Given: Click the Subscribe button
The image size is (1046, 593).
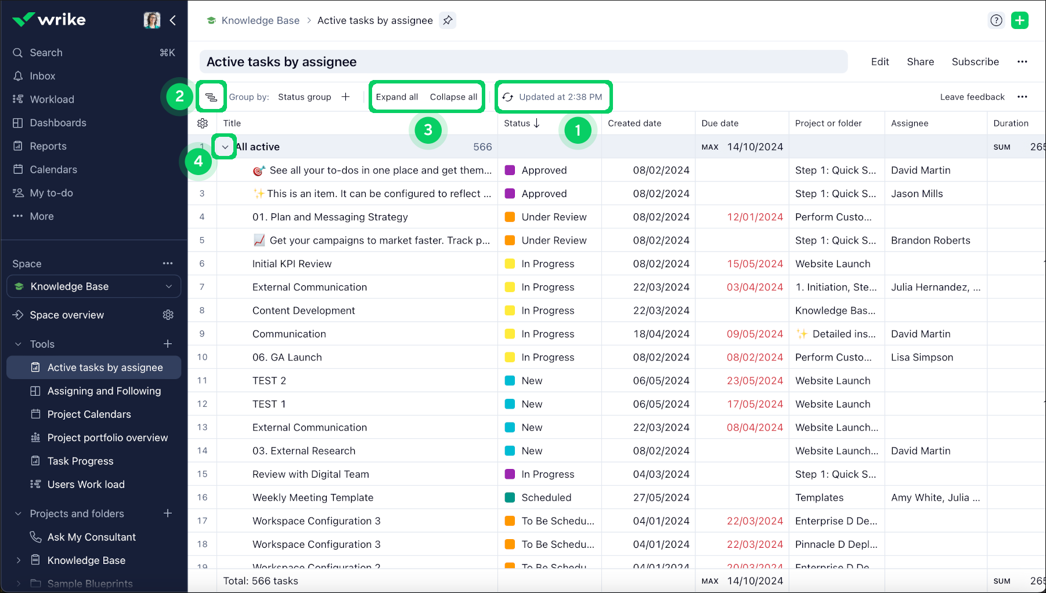Looking at the screenshot, I should click(975, 61).
